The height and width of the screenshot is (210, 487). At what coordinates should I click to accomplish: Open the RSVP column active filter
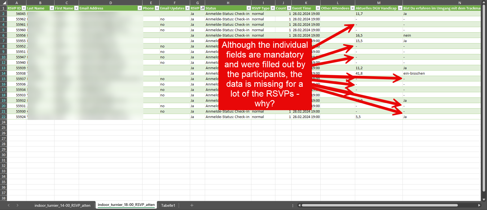[x=202, y=8]
